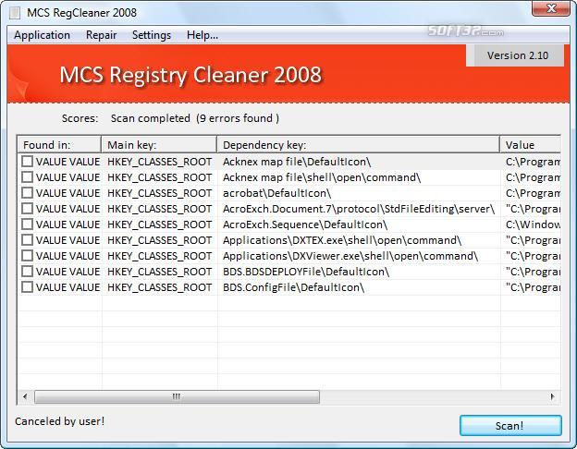Click the Version 2.10 label
Image resolution: width=577 pixels, height=449 pixels.
click(x=518, y=55)
